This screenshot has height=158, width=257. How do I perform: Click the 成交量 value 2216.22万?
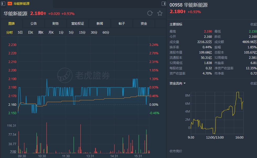pos(204,42)
